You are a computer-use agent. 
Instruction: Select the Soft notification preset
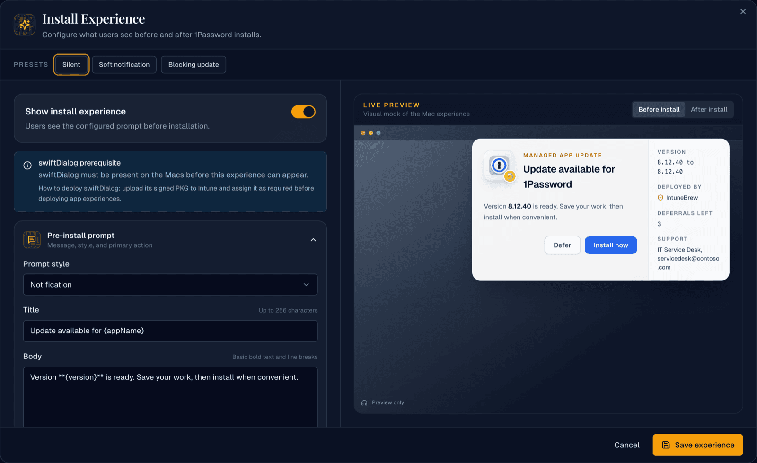(x=124, y=65)
